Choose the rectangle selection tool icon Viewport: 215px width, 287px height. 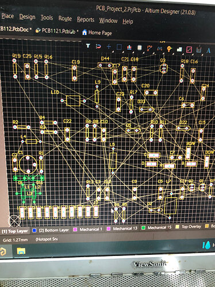tap(119, 47)
